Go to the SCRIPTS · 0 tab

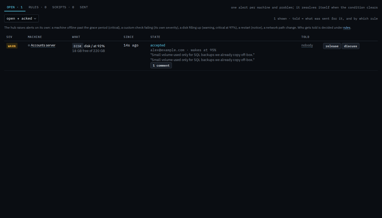[63, 7]
